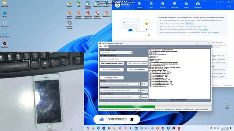Image resolution: width=234 pixels, height=131 pixels.
Task: Click the green progress bar in UMT
Action: coord(127,107)
